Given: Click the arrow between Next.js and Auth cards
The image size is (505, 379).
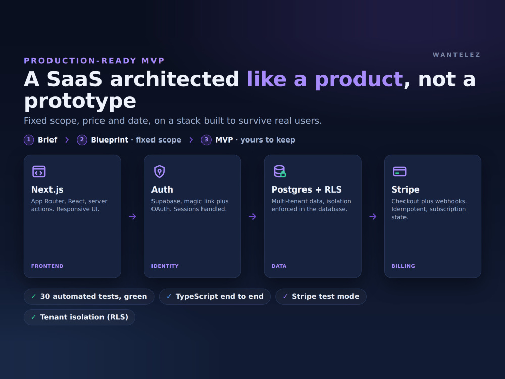Looking at the screenshot, I should click(132, 217).
